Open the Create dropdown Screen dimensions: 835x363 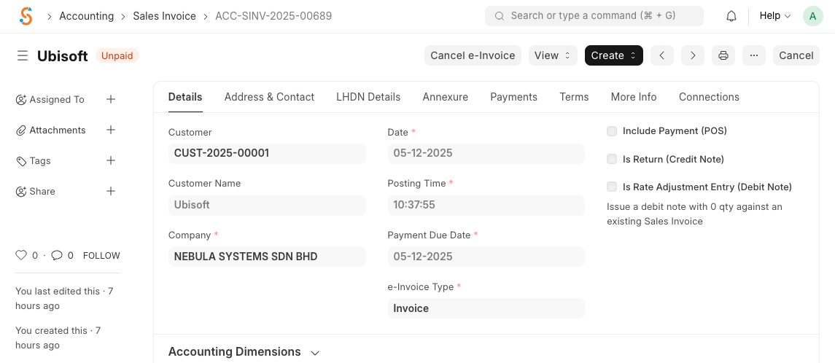613,55
